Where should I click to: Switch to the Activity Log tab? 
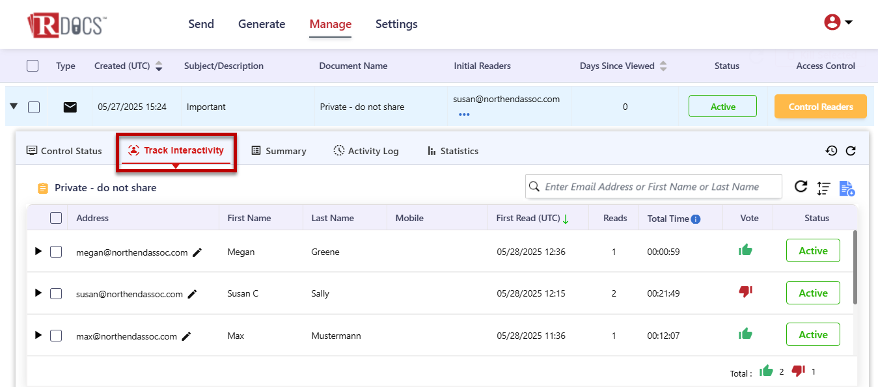(366, 151)
